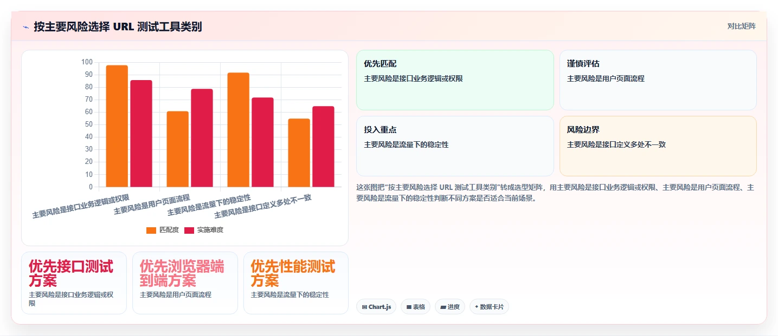778x336 pixels.
Task: Click x-axis label 主要风险是接口业务逻辑或权限
Action: 81,206
